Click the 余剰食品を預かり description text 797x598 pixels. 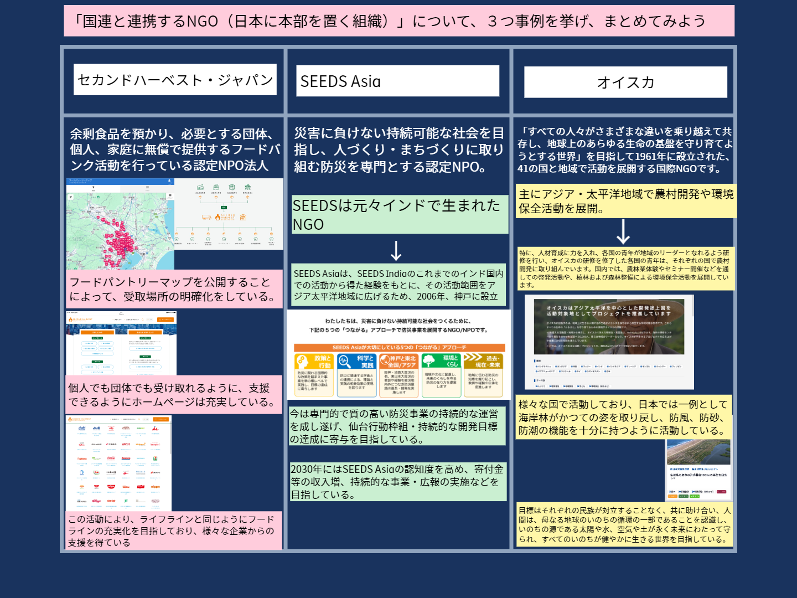point(175,149)
